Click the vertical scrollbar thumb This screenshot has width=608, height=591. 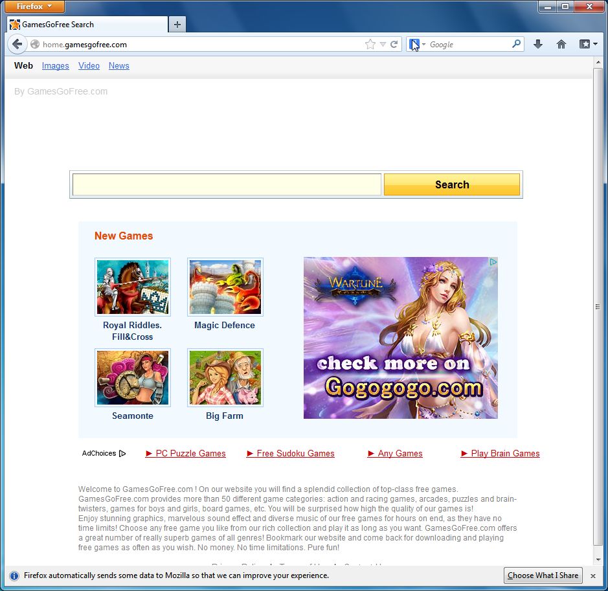(x=598, y=306)
